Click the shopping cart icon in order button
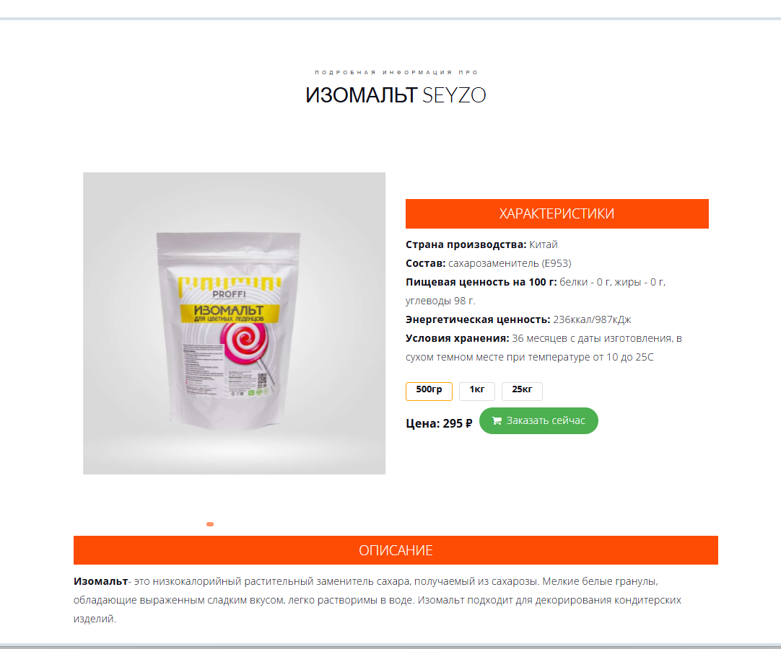This screenshot has width=781, height=649. [497, 420]
